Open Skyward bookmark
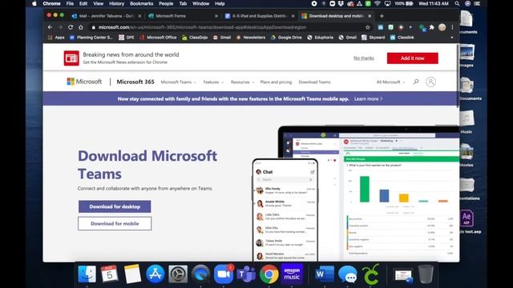This screenshot has width=513, height=288. 373,38
